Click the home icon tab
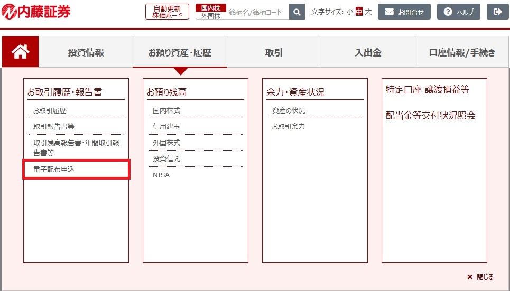Viewport: 510px width, 291px height. pos(20,52)
